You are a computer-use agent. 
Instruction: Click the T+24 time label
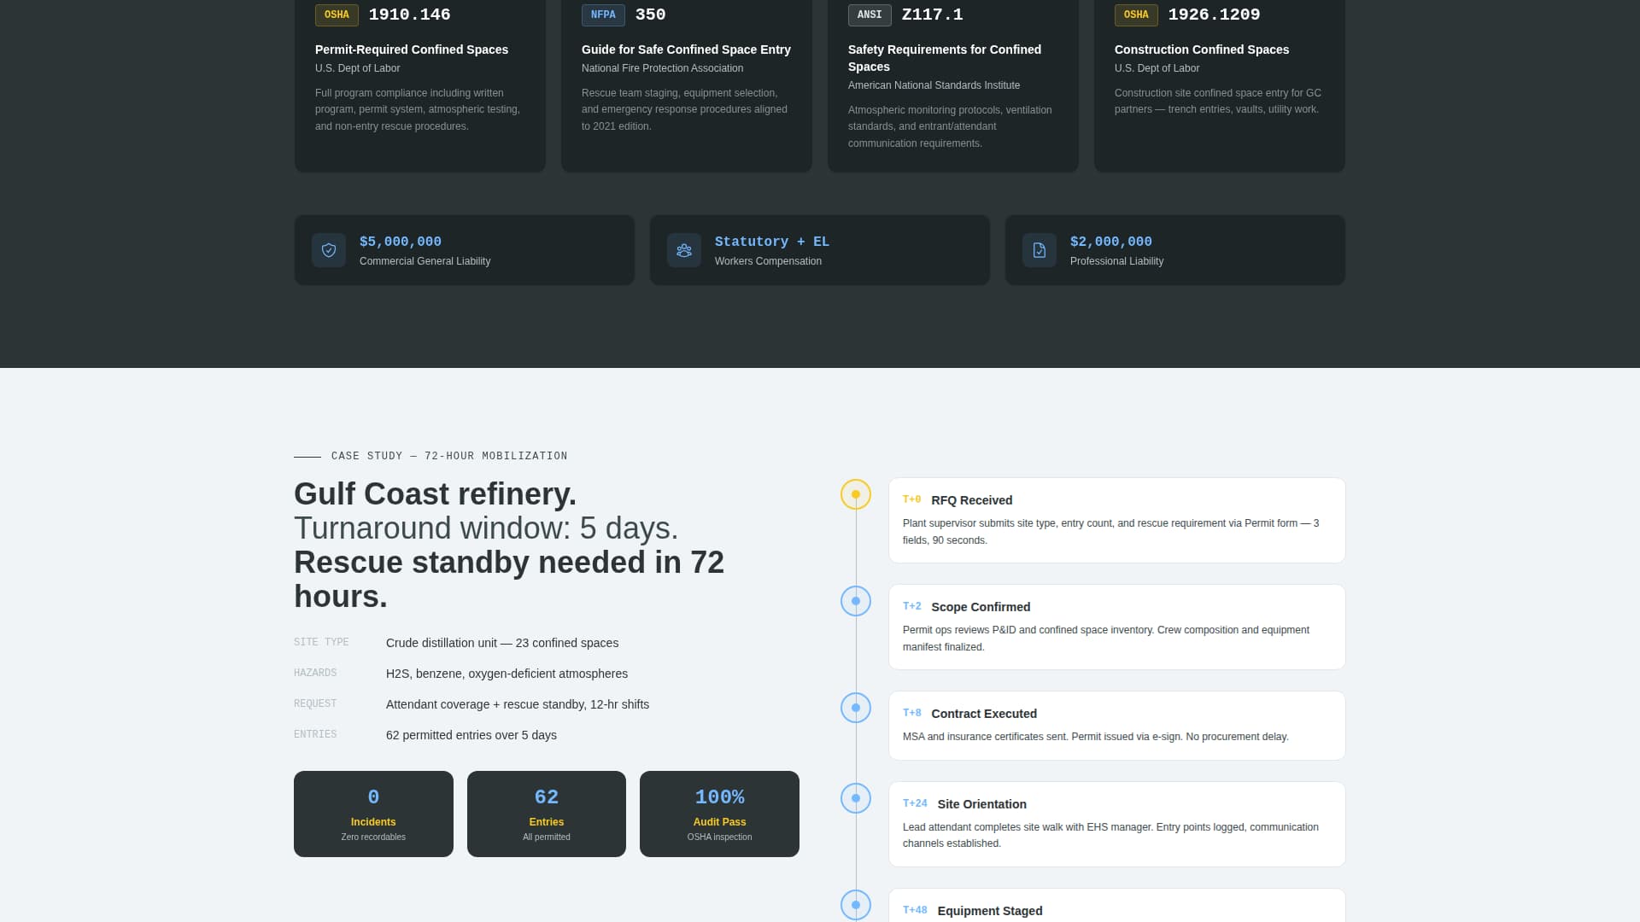(915, 803)
